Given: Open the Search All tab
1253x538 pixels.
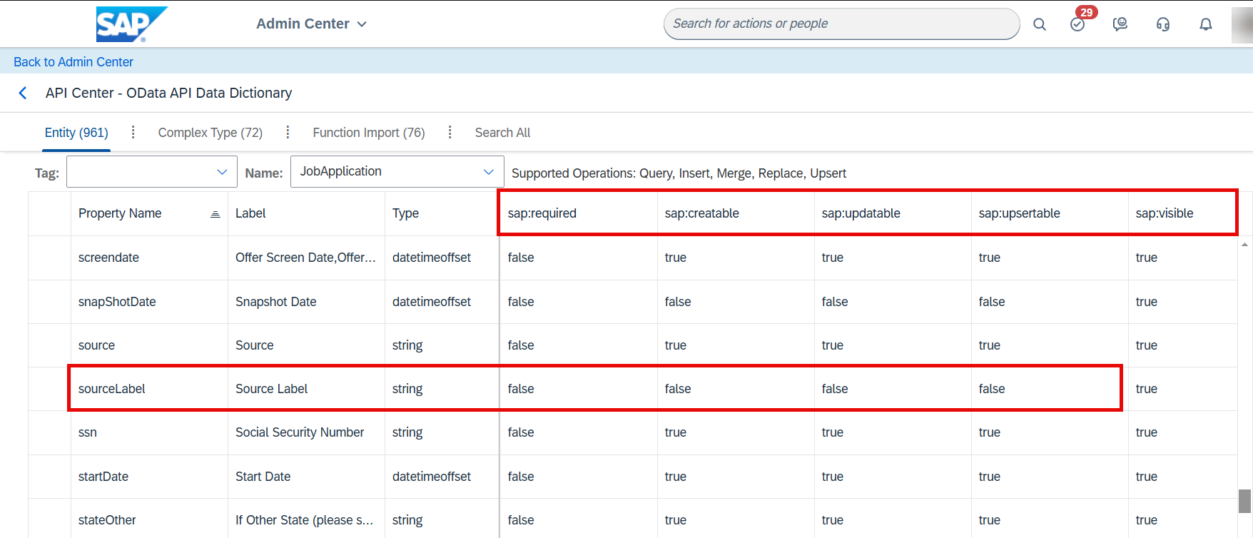Looking at the screenshot, I should pos(503,133).
